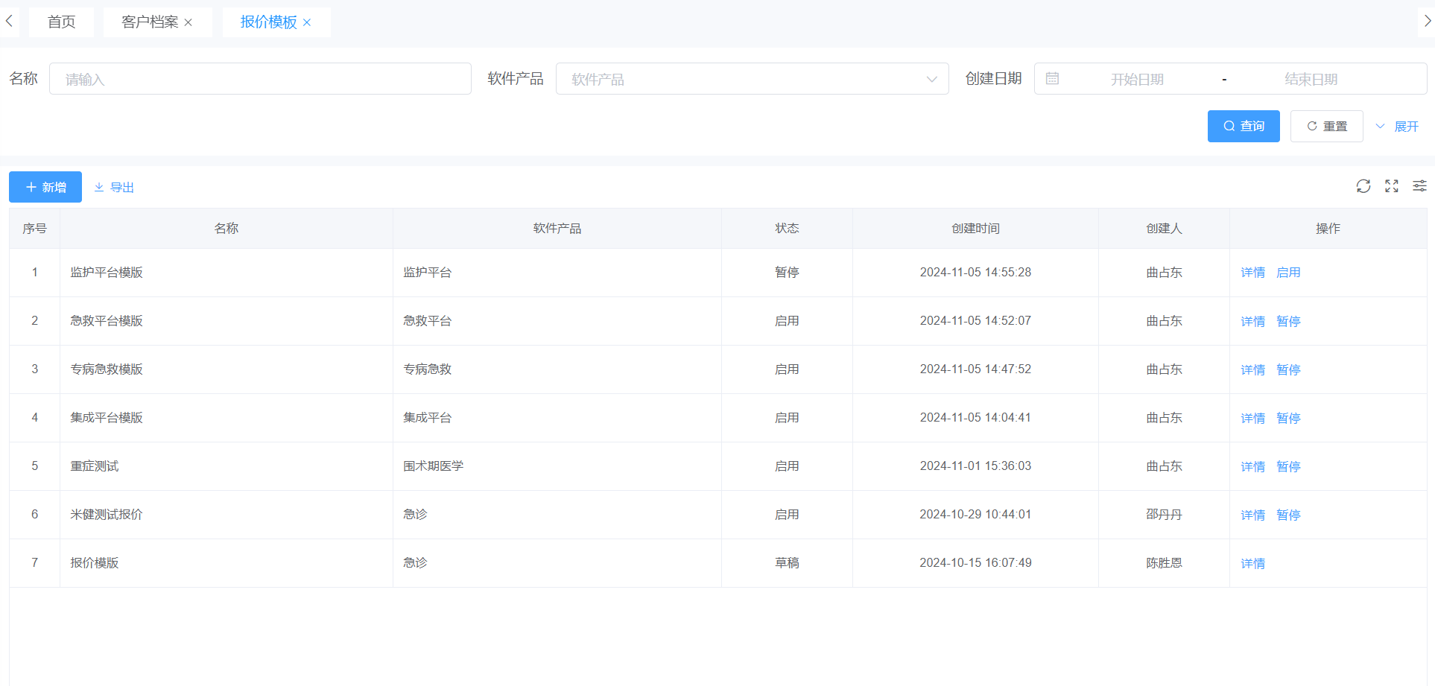
Task: Click the table refresh icon
Action: [x=1363, y=186]
